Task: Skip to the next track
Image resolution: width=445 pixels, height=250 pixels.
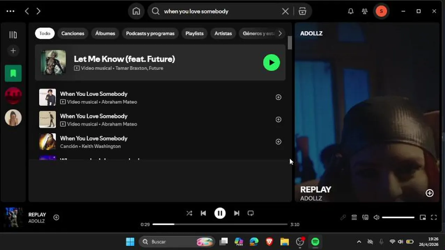Action: 236,213
